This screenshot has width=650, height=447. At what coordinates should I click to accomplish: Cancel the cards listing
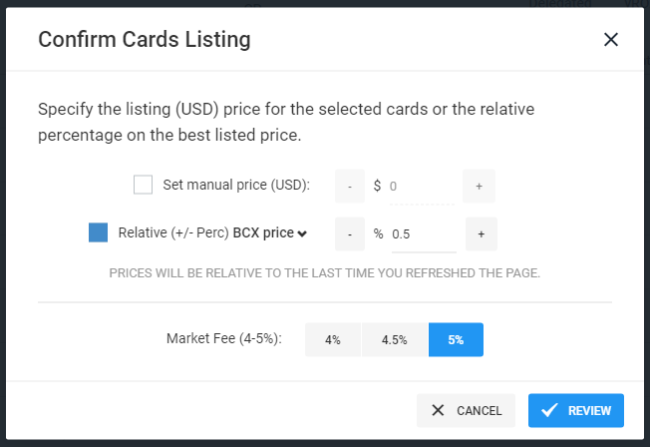coord(466,410)
